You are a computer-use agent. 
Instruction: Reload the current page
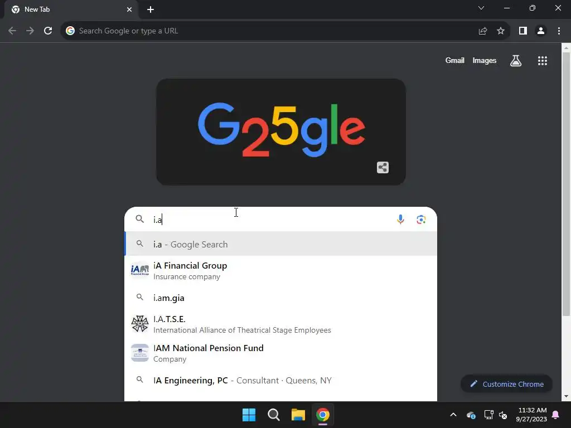[48, 31]
